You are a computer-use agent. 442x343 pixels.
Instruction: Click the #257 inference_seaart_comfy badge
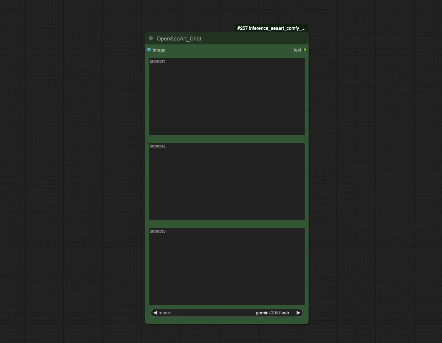point(271,28)
